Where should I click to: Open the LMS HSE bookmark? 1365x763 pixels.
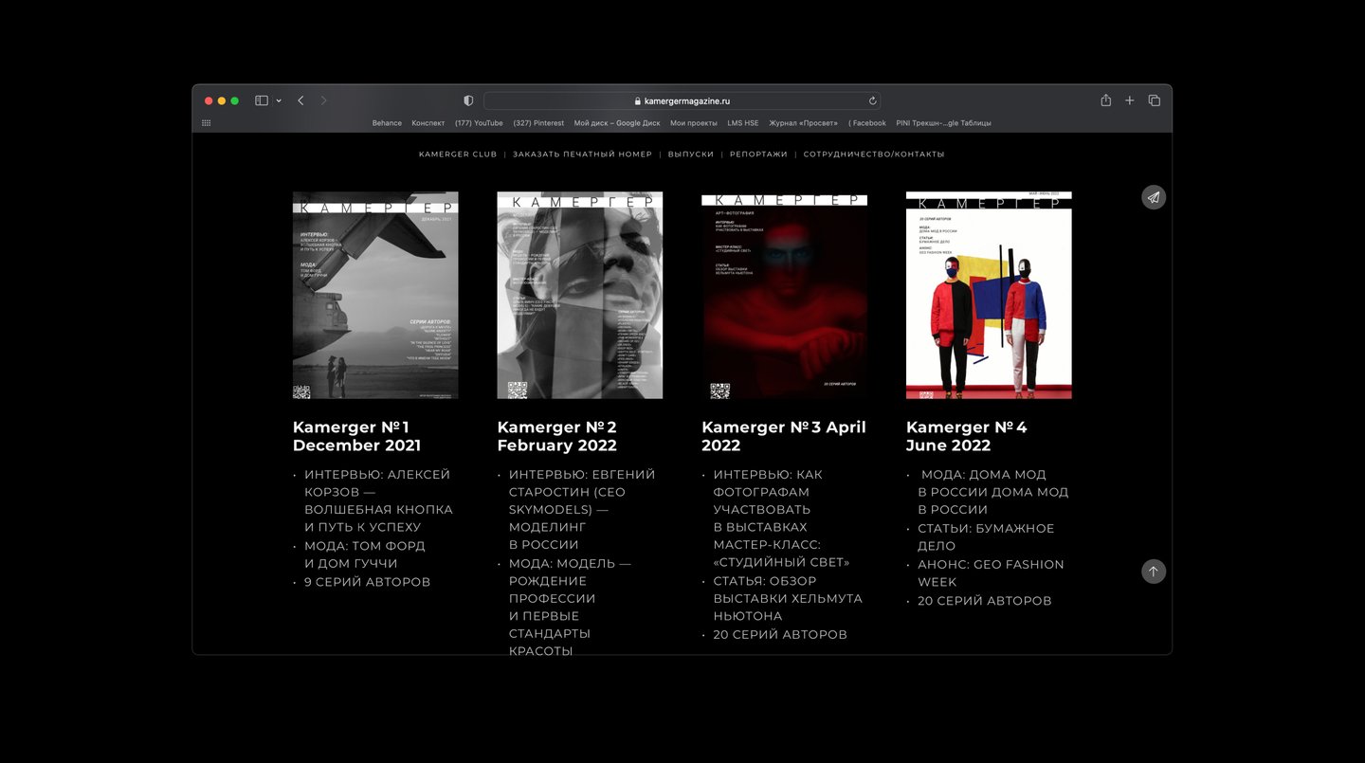tap(743, 123)
